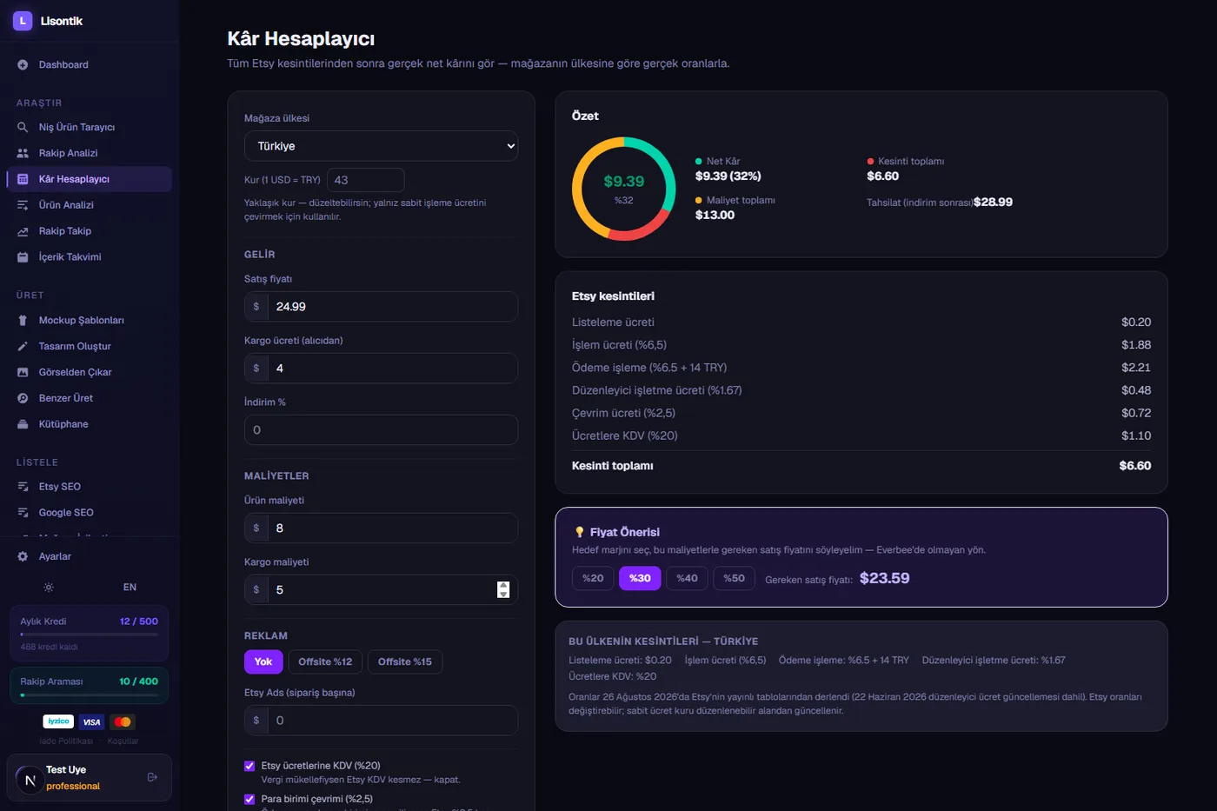Click the Aylık Kredi progress bar
The image size is (1217, 811).
(x=89, y=635)
